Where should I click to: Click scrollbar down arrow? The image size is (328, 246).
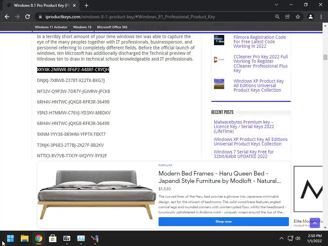(325, 228)
